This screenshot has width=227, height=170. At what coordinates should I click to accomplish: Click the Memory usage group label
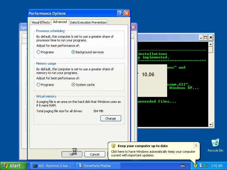point(46,63)
